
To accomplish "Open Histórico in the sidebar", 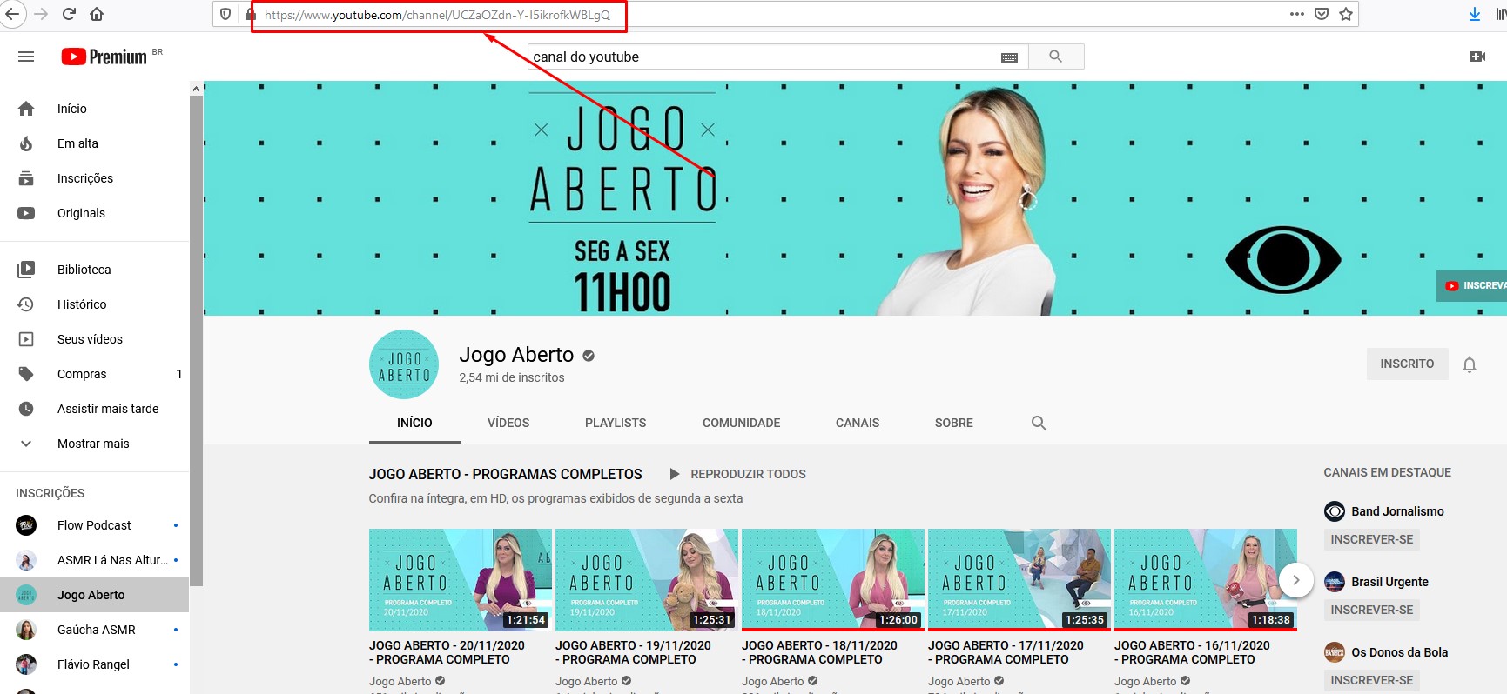I will point(94,304).
